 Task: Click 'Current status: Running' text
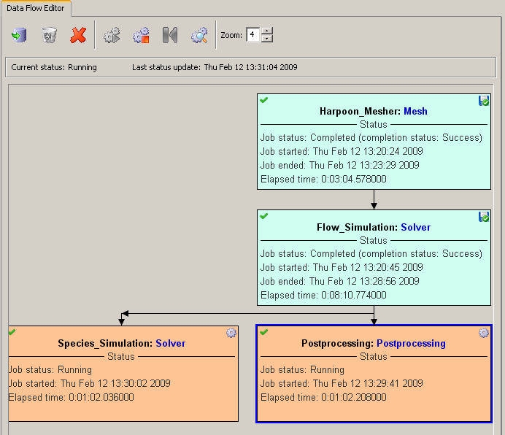coord(54,67)
